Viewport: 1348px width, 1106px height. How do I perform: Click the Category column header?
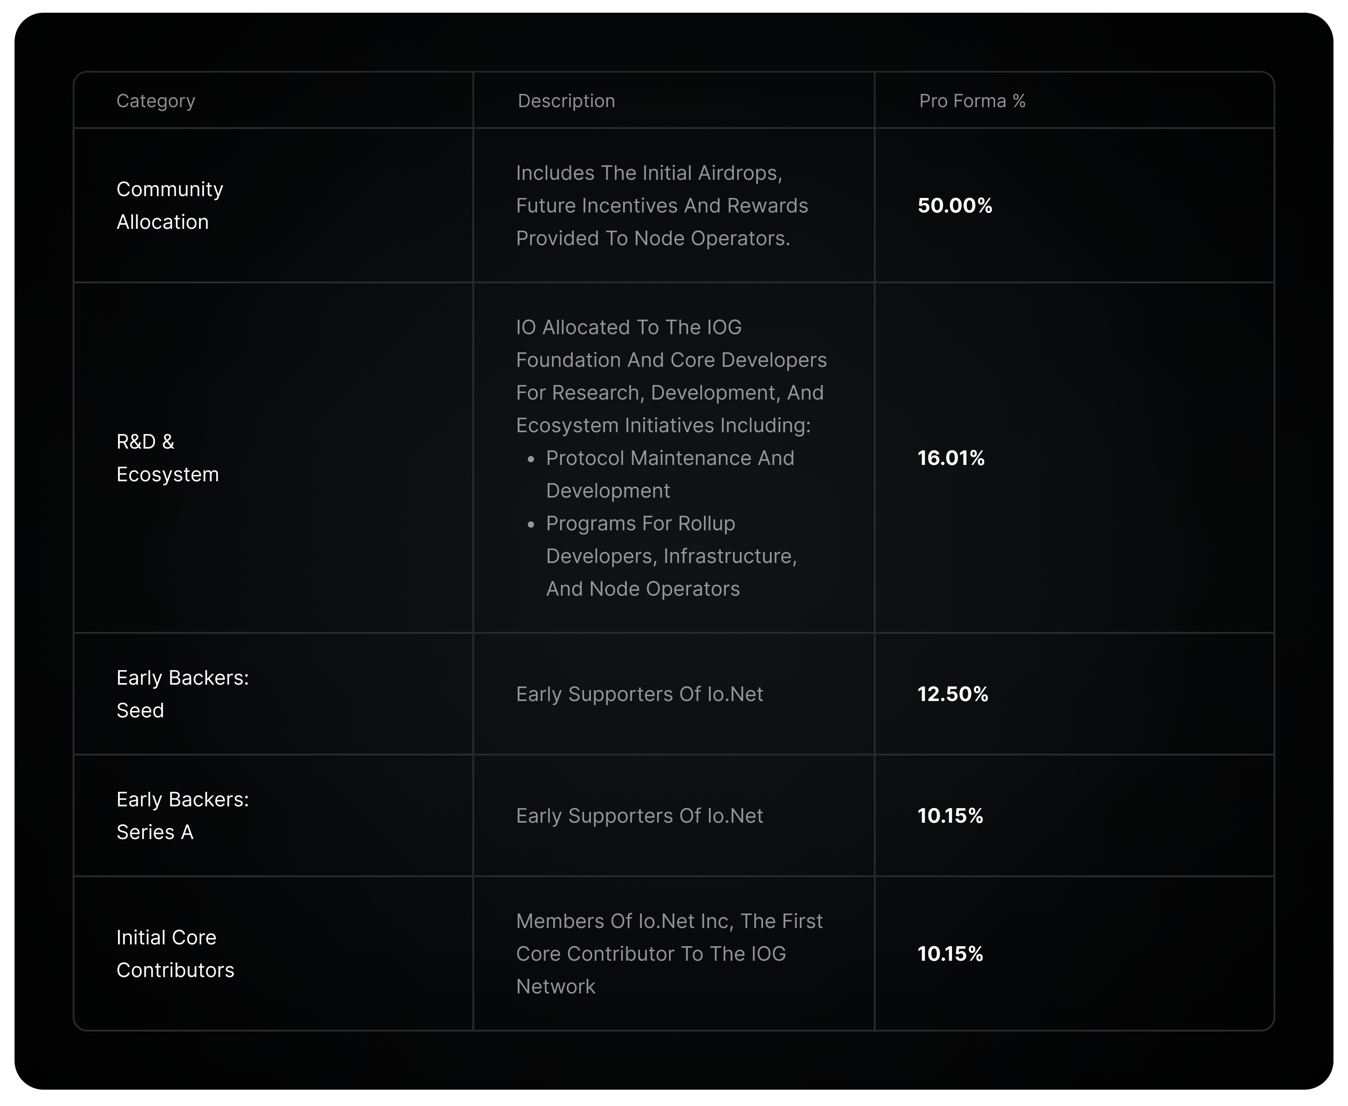(155, 101)
